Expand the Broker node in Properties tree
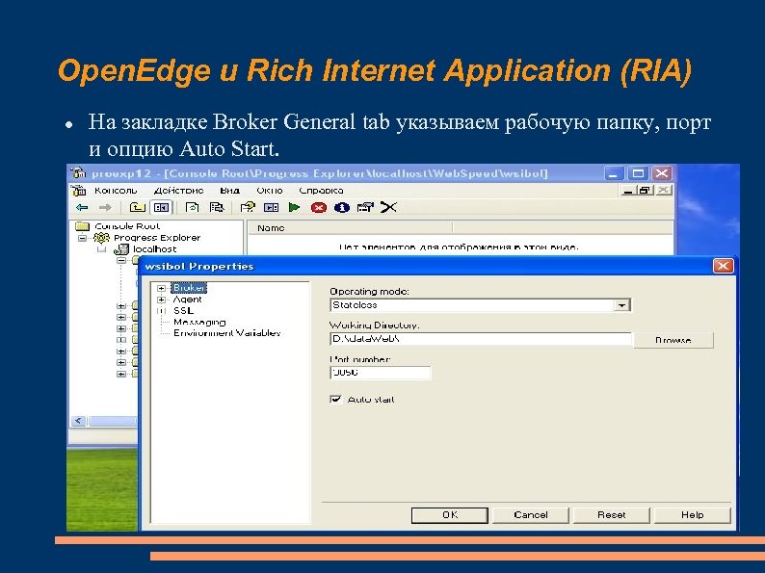The width and height of the screenshot is (765, 573). [x=162, y=288]
